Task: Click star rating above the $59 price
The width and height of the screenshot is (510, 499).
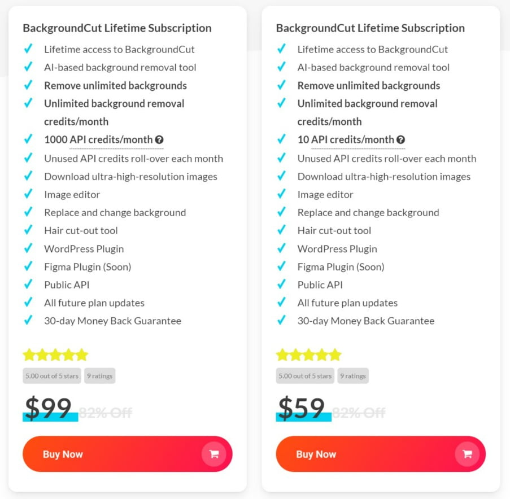Action: pos(309,354)
